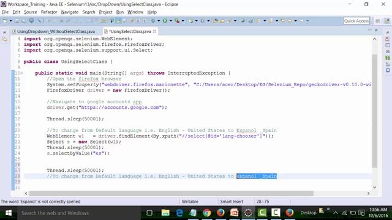Open the Refactor menu

coord(49,12)
